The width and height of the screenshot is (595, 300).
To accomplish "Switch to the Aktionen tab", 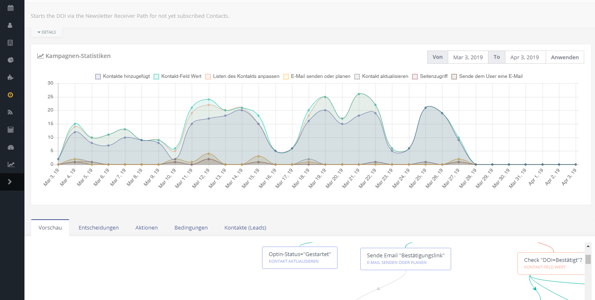I will pyautogui.click(x=146, y=228).
